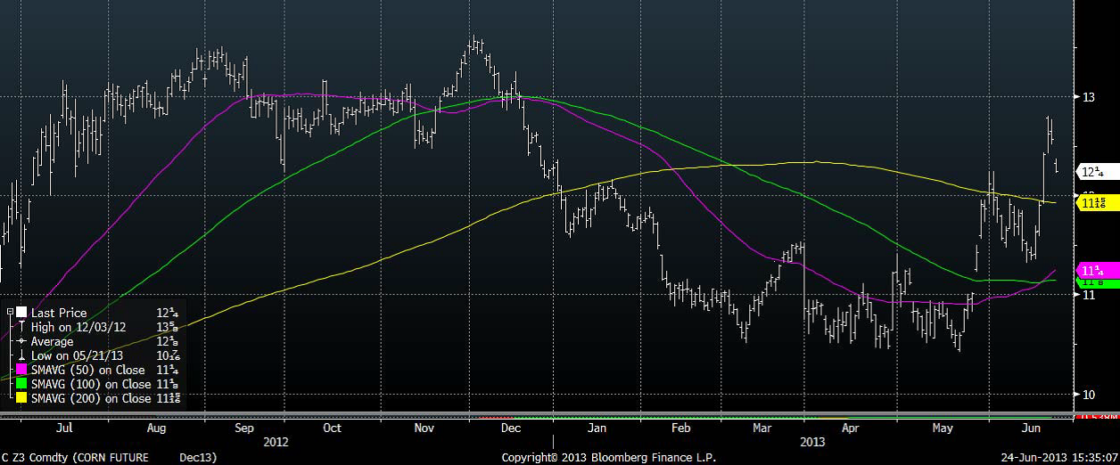Click the horizontal scrollbar below the chart

click(x=535, y=415)
